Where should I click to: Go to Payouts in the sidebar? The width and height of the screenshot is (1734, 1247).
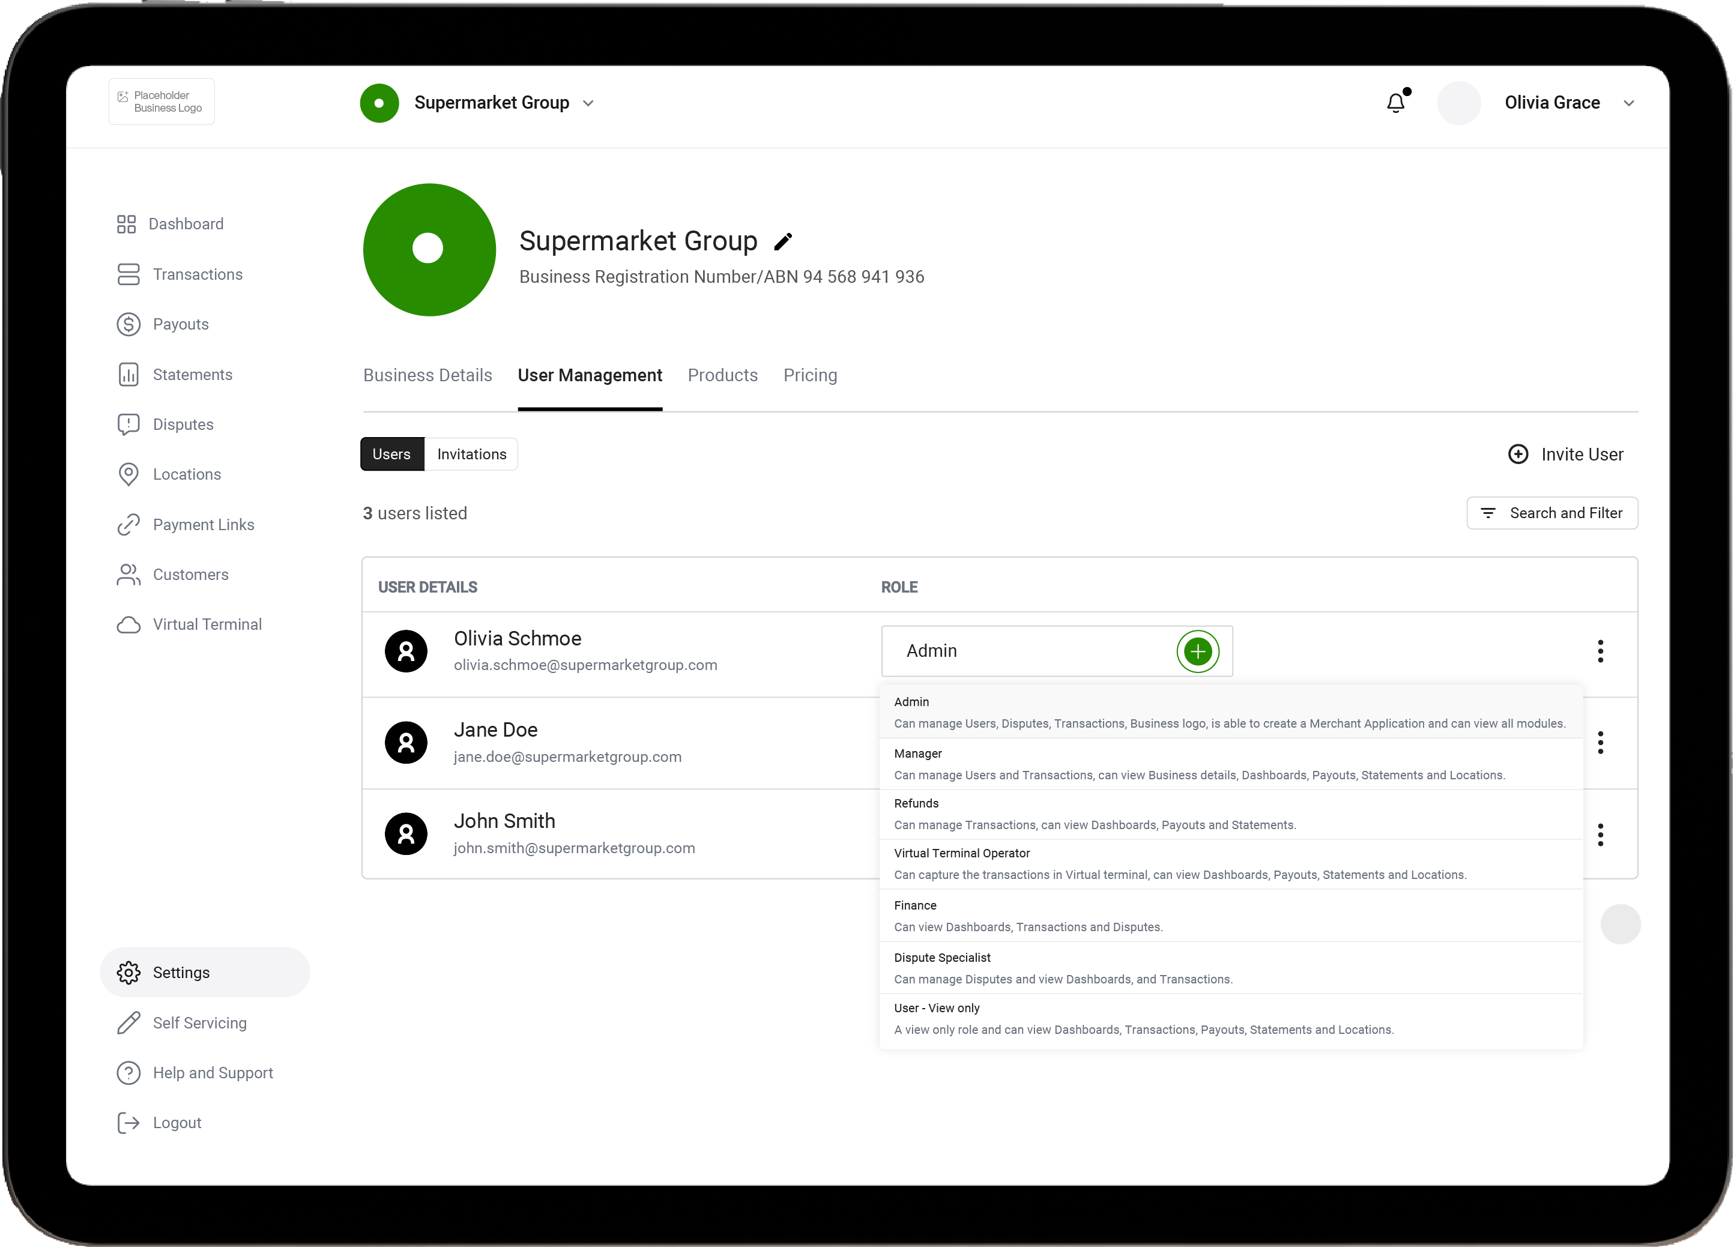[x=181, y=324]
